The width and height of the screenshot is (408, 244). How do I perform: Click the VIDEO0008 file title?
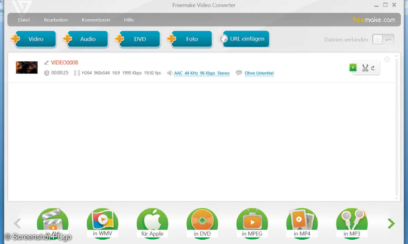pos(65,62)
